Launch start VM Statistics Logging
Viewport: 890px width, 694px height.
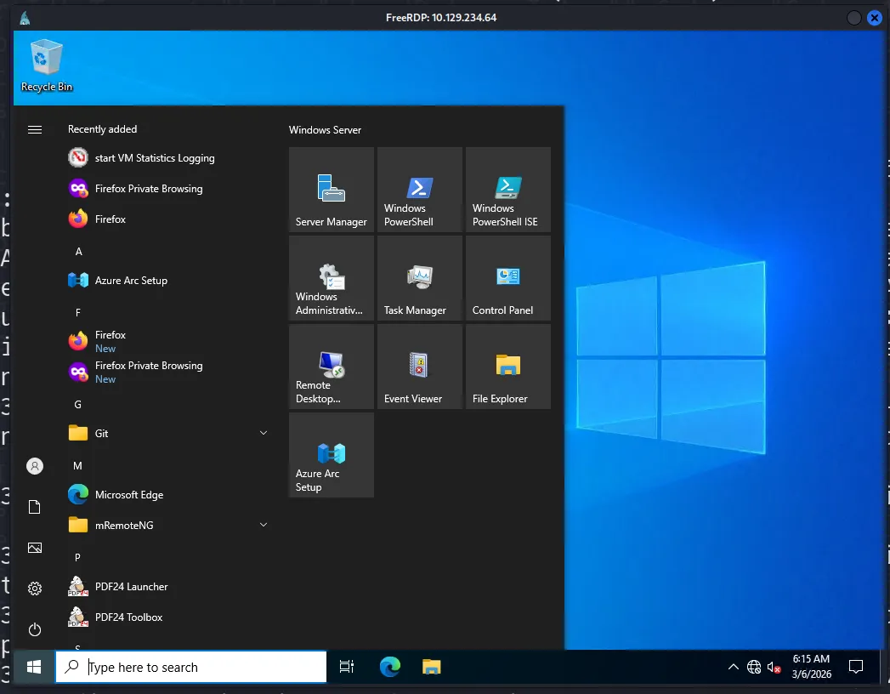(x=167, y=158)
